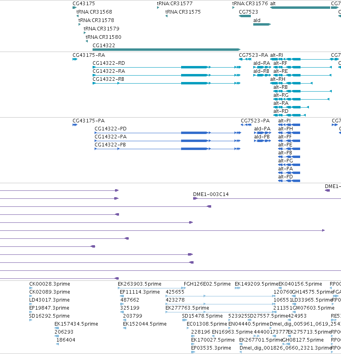The image size is (341, 354).
Task: Open the alt-PG protein label
Action: (x=285, y=161)
